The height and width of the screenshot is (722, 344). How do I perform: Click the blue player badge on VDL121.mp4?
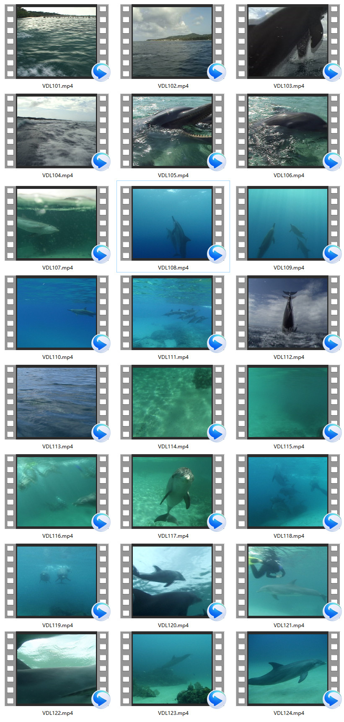[x=332, y=612]
